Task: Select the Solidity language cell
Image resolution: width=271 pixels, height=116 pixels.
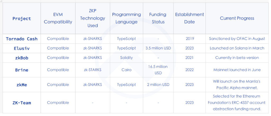Action: 127,58
